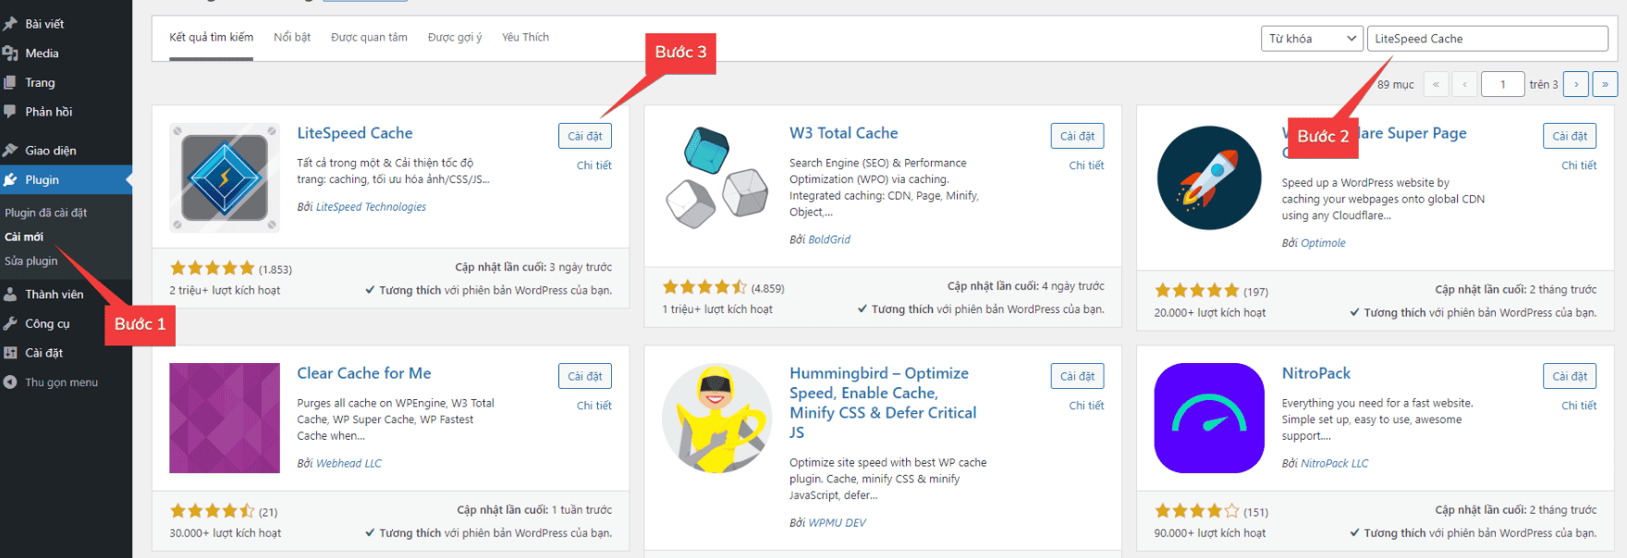
Task: Switch to the Nổi bật tab
Action: click(x=292, y=38)
